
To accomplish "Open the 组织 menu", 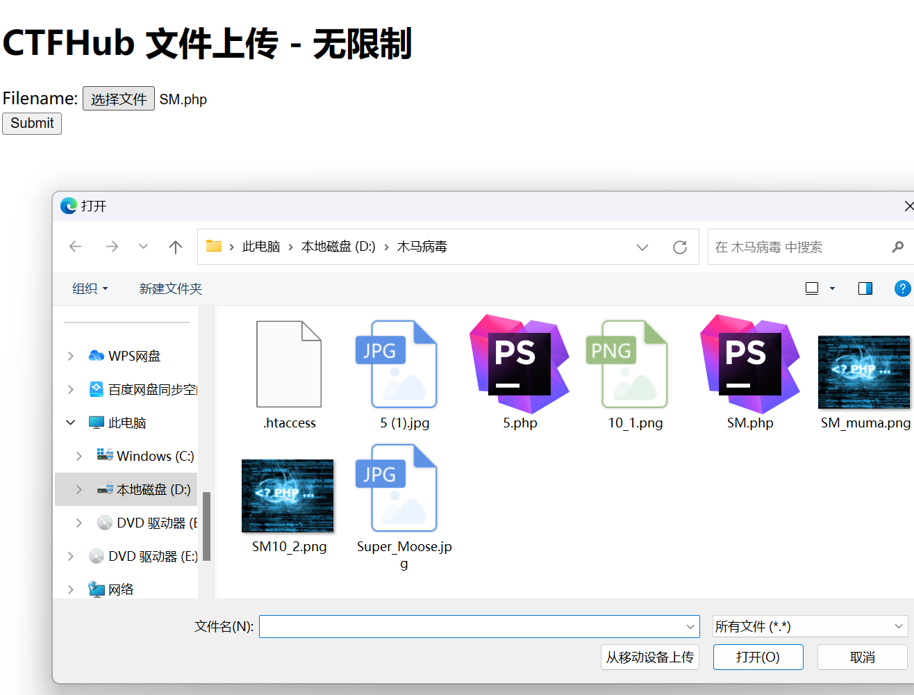I will coord(89,288).
